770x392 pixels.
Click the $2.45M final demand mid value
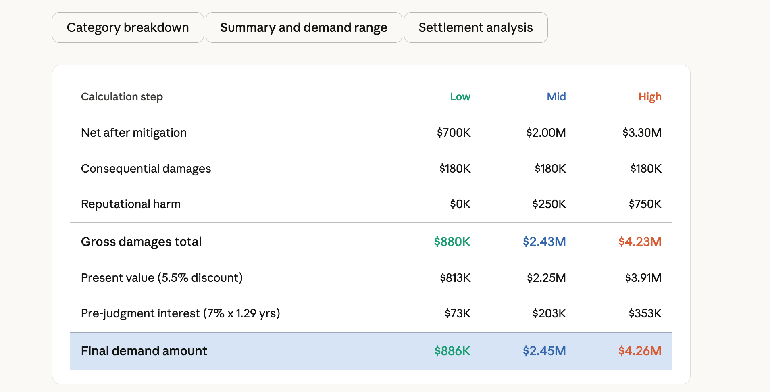pos(544,351)
